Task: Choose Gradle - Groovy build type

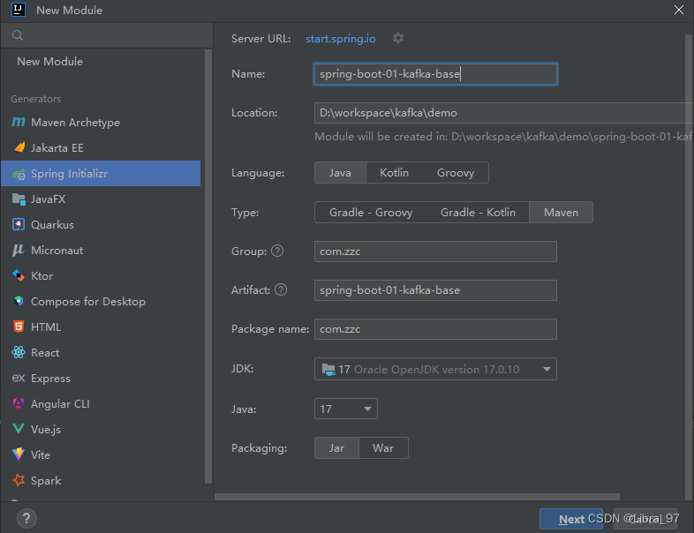Action: click(371, 213)
